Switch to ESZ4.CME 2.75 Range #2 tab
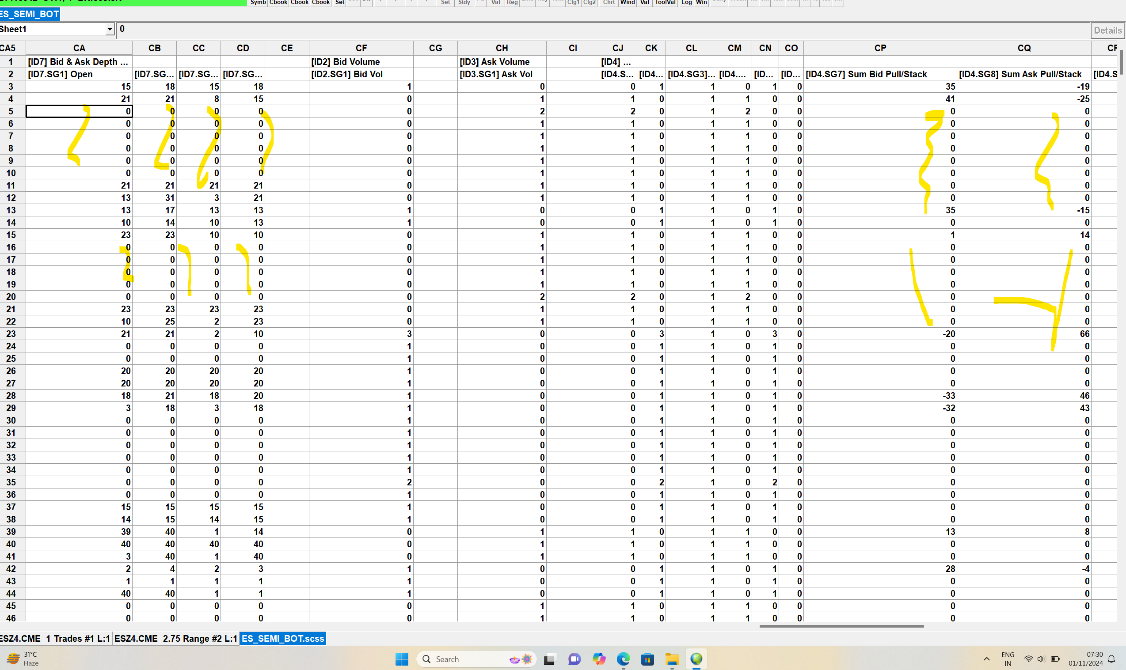Viewport: 1126px width, 670px height. [176, 638]
